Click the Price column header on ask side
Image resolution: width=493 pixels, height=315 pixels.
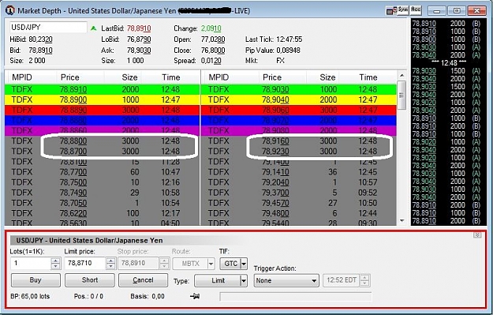point(272,77)
